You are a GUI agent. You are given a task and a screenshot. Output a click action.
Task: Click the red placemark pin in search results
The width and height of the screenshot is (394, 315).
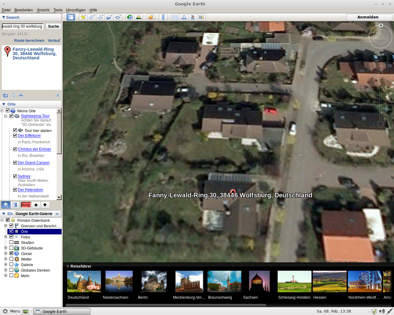tap(7, 51)
